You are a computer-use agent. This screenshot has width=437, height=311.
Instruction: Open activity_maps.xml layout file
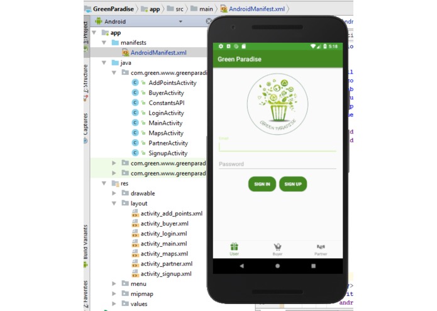click(164, 254)
